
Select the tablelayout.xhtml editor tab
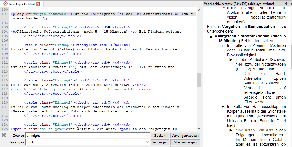point(22,4)
